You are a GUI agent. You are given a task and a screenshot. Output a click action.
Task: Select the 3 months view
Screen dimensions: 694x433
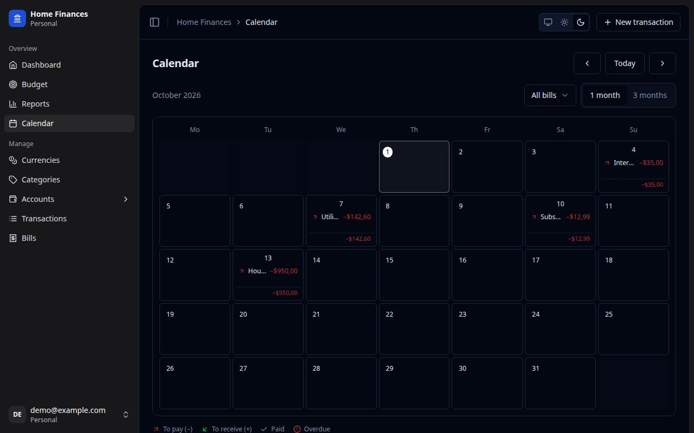(x=650, y=95)
